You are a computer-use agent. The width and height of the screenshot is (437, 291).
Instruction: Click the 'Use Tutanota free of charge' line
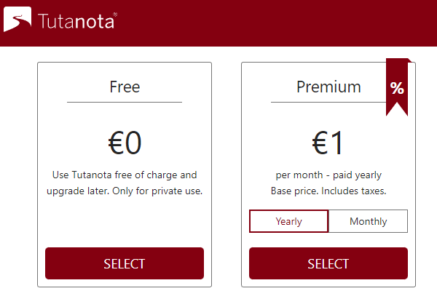pyautogui.click(x=125, y=175)
